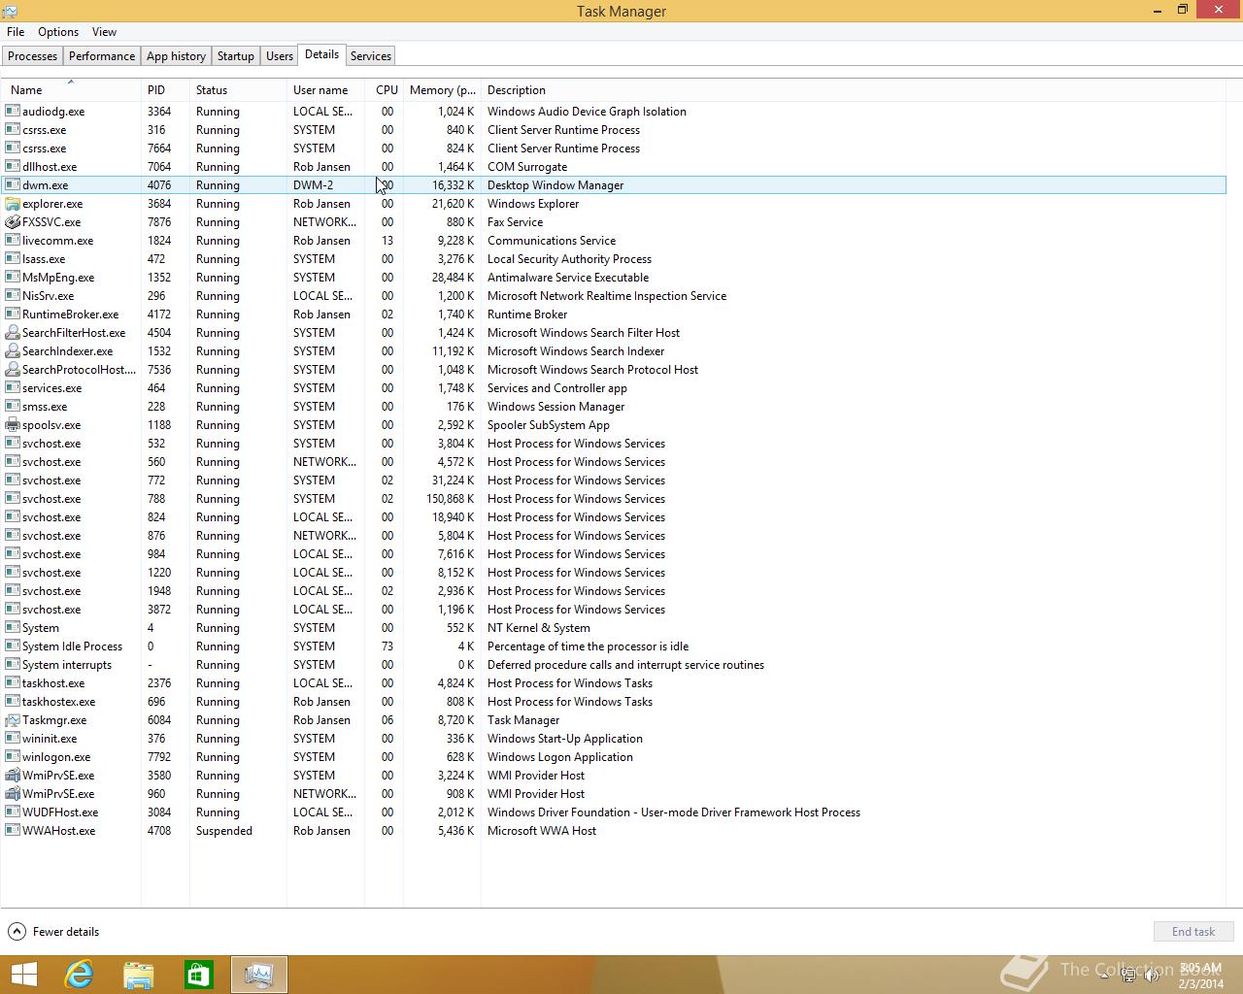
Task: Switch to the Users tab
Action: tap(280, 56)
